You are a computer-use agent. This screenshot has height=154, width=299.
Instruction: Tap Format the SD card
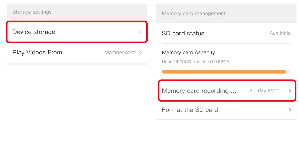point(190,110)
